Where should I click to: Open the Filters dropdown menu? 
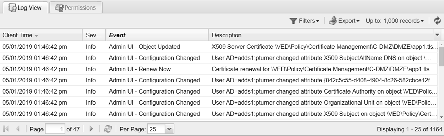click(308, 21)
